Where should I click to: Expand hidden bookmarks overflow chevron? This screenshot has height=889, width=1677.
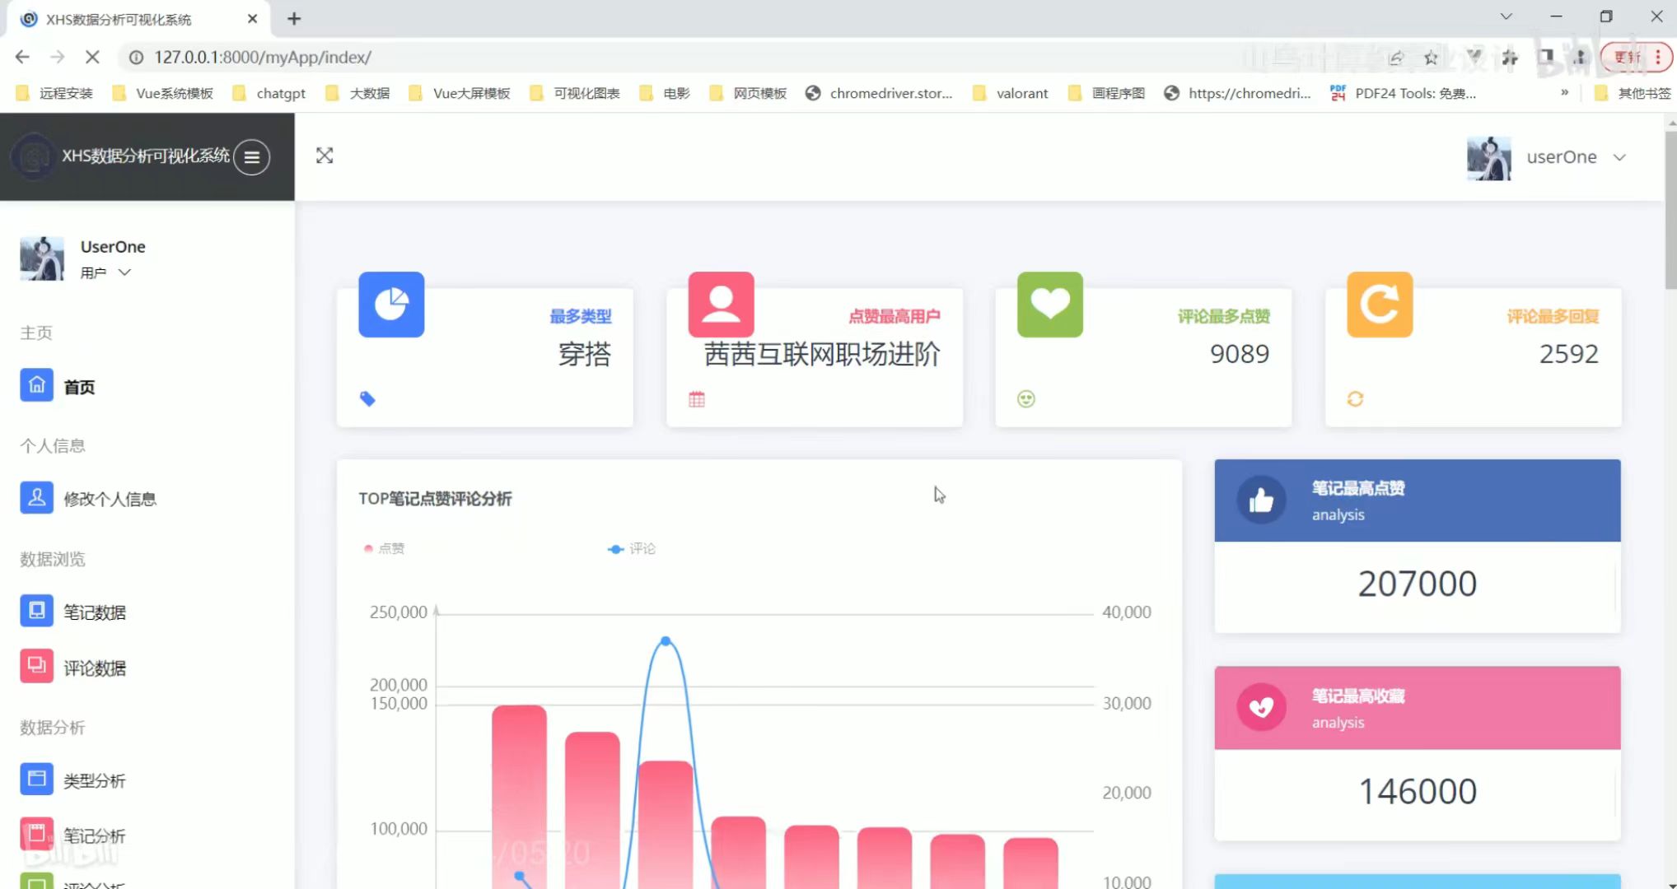tap(1564, 92)
